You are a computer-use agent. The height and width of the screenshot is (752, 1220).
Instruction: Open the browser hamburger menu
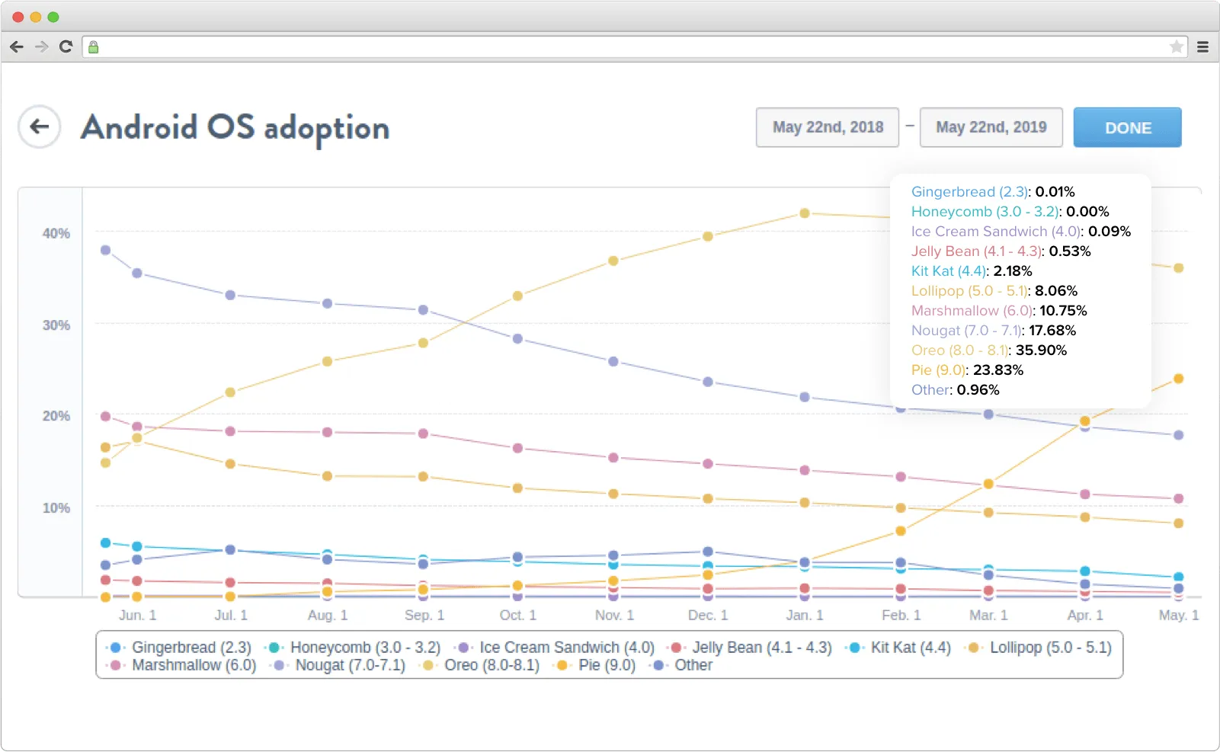tap(1202, 47)
